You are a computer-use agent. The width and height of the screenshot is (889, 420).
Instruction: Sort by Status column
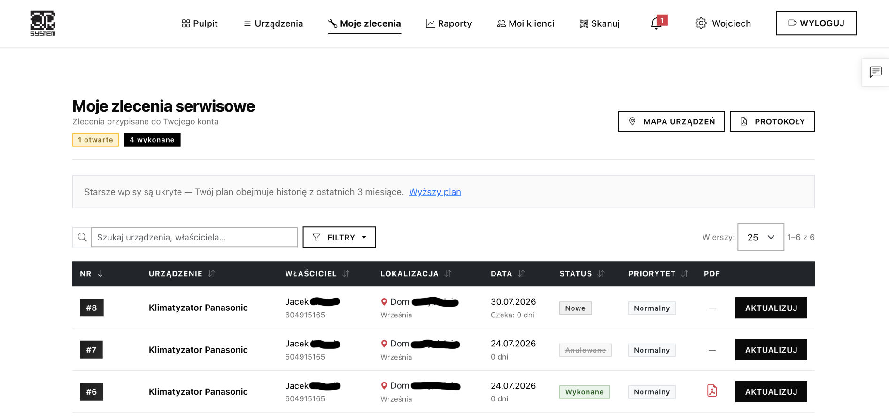(x=601, y=274)
